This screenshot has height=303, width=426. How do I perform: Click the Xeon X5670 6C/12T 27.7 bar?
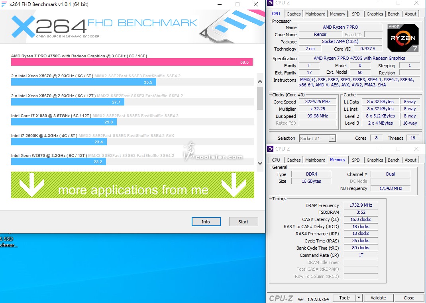pyautogui.click(x=68, y=102)
